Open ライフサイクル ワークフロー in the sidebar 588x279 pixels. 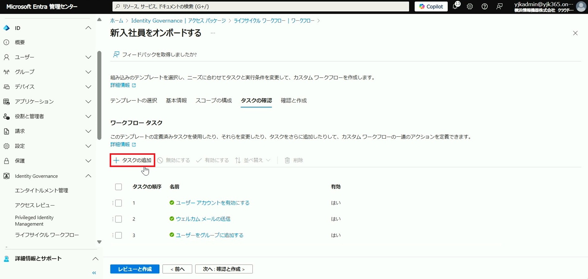coord(47,235)
